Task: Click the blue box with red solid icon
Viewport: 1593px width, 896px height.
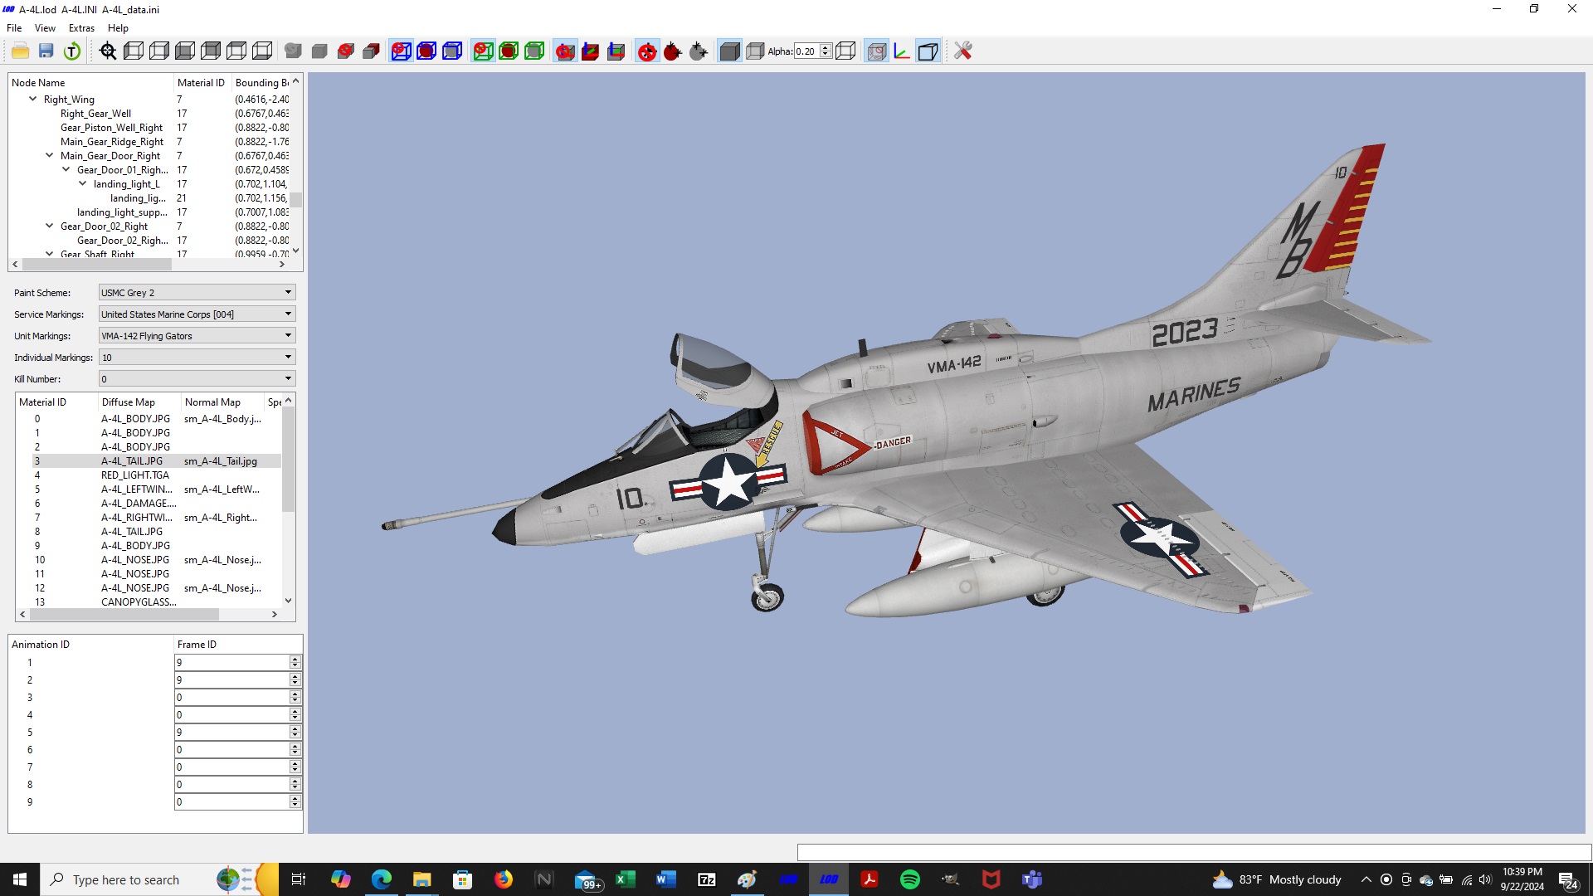Action: [x=426, y=51]
